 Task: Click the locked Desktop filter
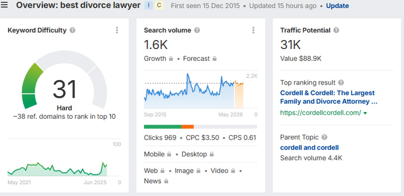pyautogui.click(x=198, y=154)
